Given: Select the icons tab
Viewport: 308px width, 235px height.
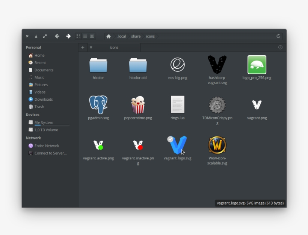Looking at the screenshot, I should coord(114,47).
